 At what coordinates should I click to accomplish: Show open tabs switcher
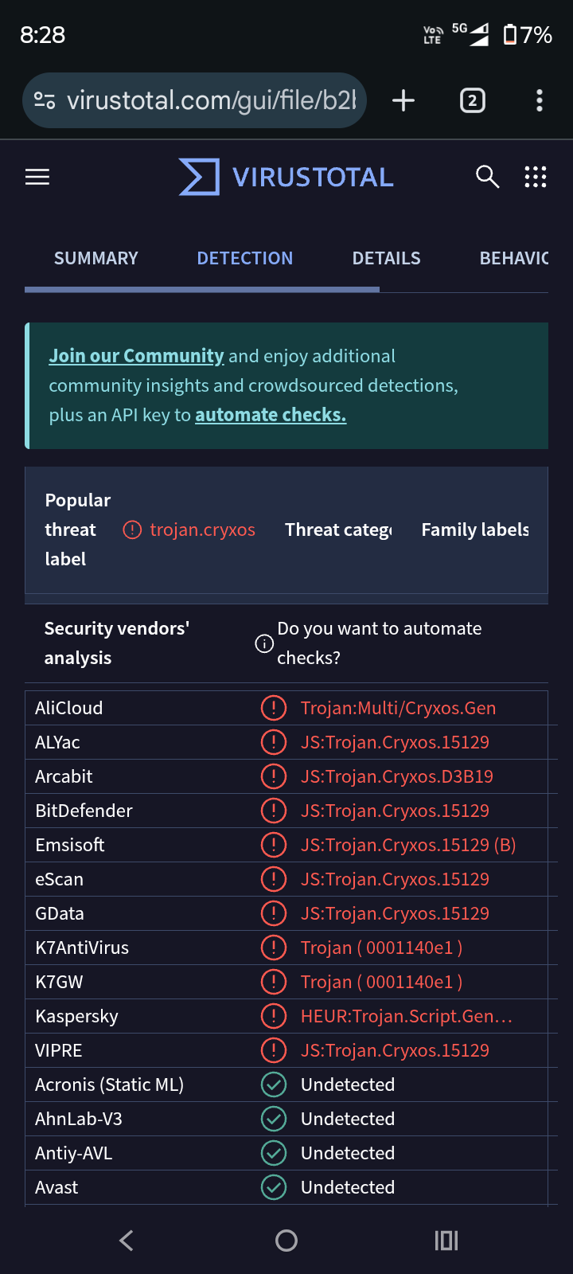(473, 100)
